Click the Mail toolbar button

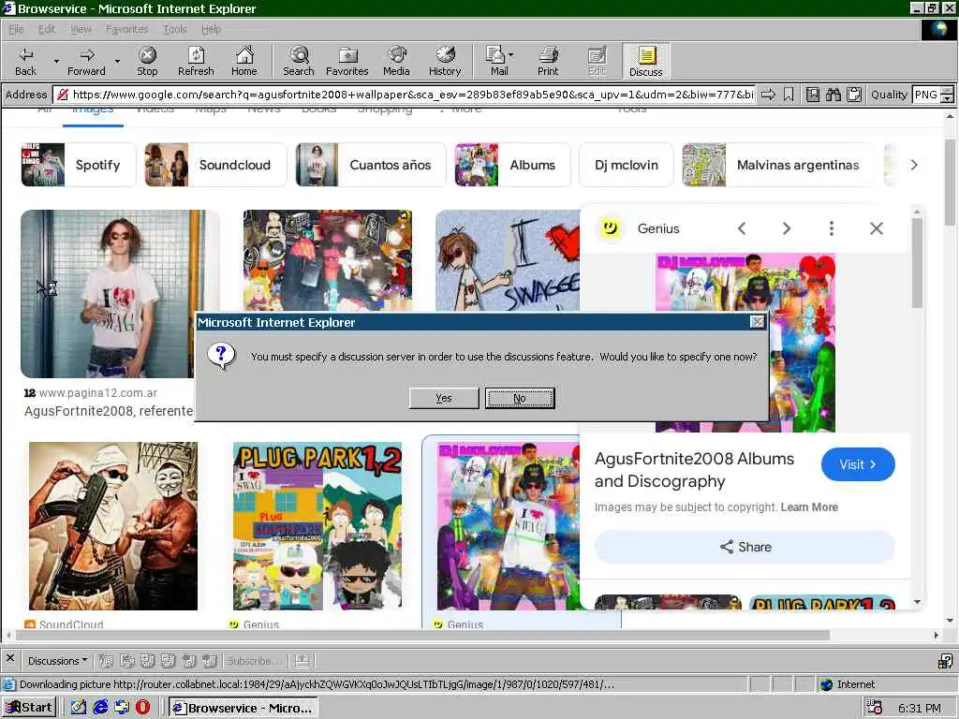pyautogui.click(x=497, y=61)
